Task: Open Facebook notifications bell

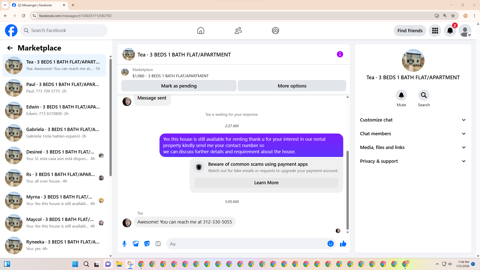Action: point(450,30)
